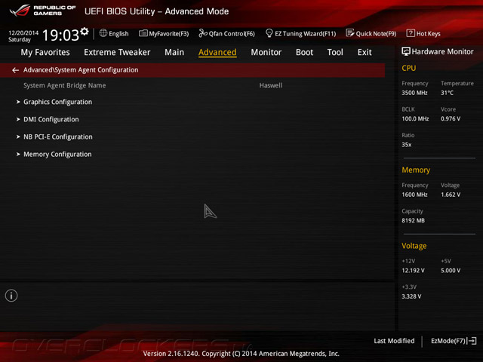Viewport: 483px width, 362px height.
Task: Select the Advanced tab
Action: [217, 52]
